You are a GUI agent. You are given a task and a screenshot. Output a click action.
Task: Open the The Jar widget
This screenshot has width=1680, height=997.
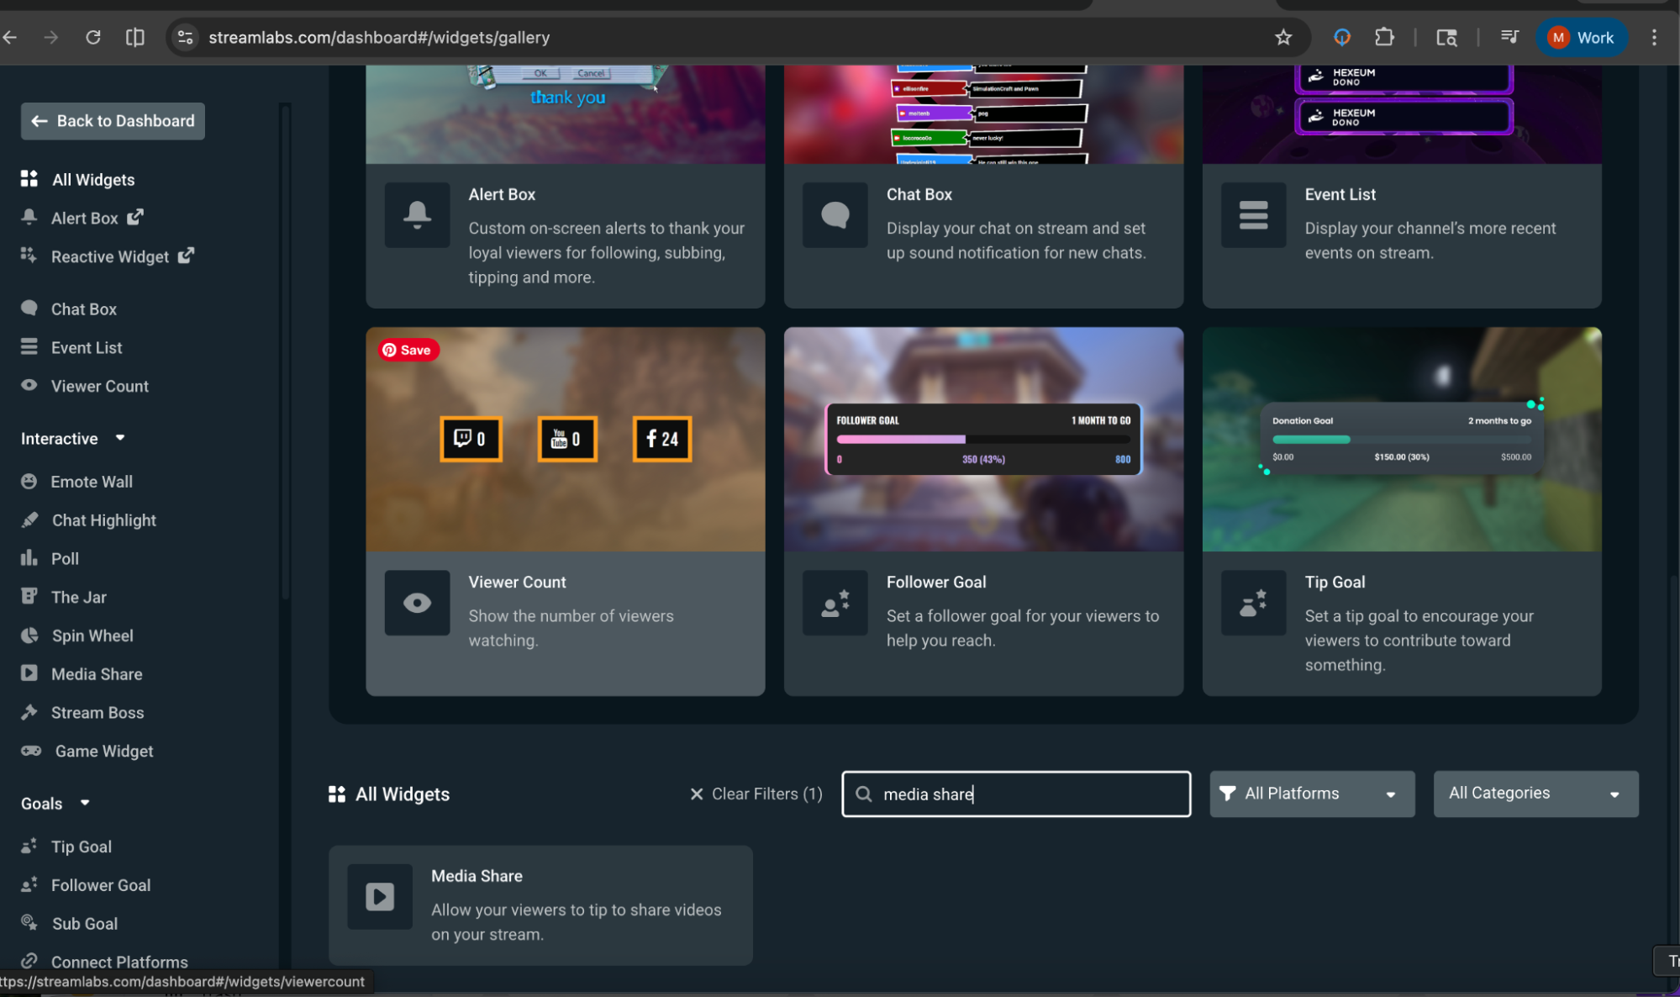click(x=29, y=596)
